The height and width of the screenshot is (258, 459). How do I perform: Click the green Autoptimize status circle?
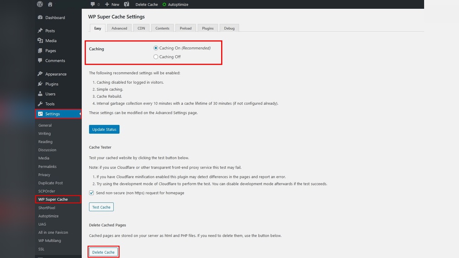coord(164,5)
